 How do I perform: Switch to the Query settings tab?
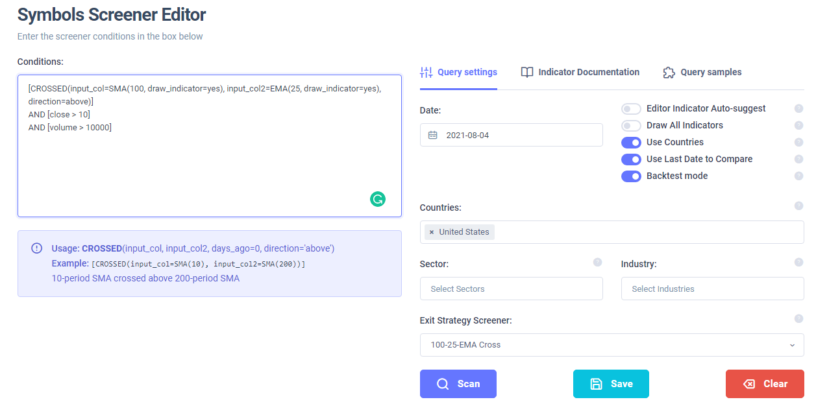click(x=458, y=72)
